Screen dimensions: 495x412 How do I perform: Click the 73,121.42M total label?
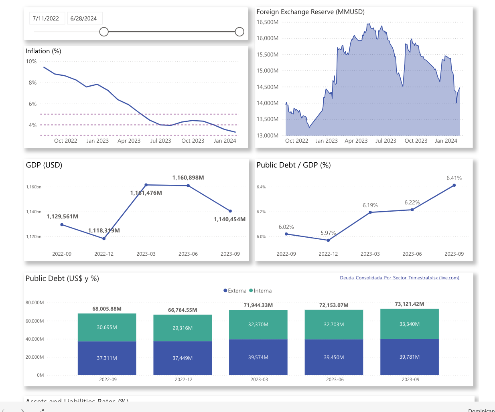[410, 304]
